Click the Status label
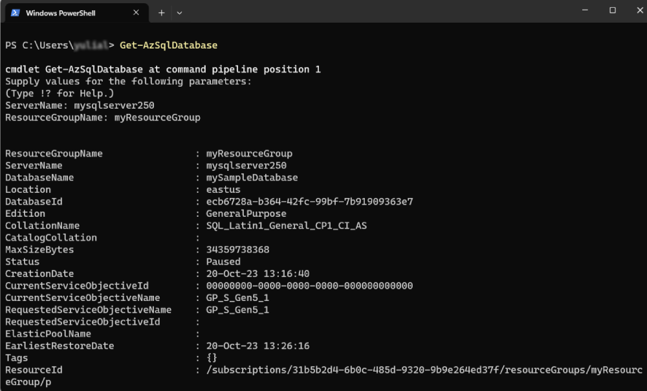The height and width of the screenshot is (391, 647). (x=22, y=262)
